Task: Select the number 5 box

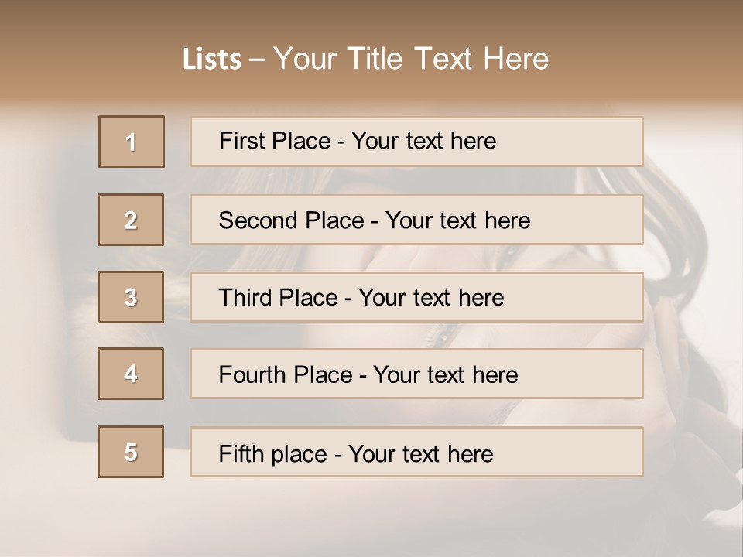Action: (131, 452)
